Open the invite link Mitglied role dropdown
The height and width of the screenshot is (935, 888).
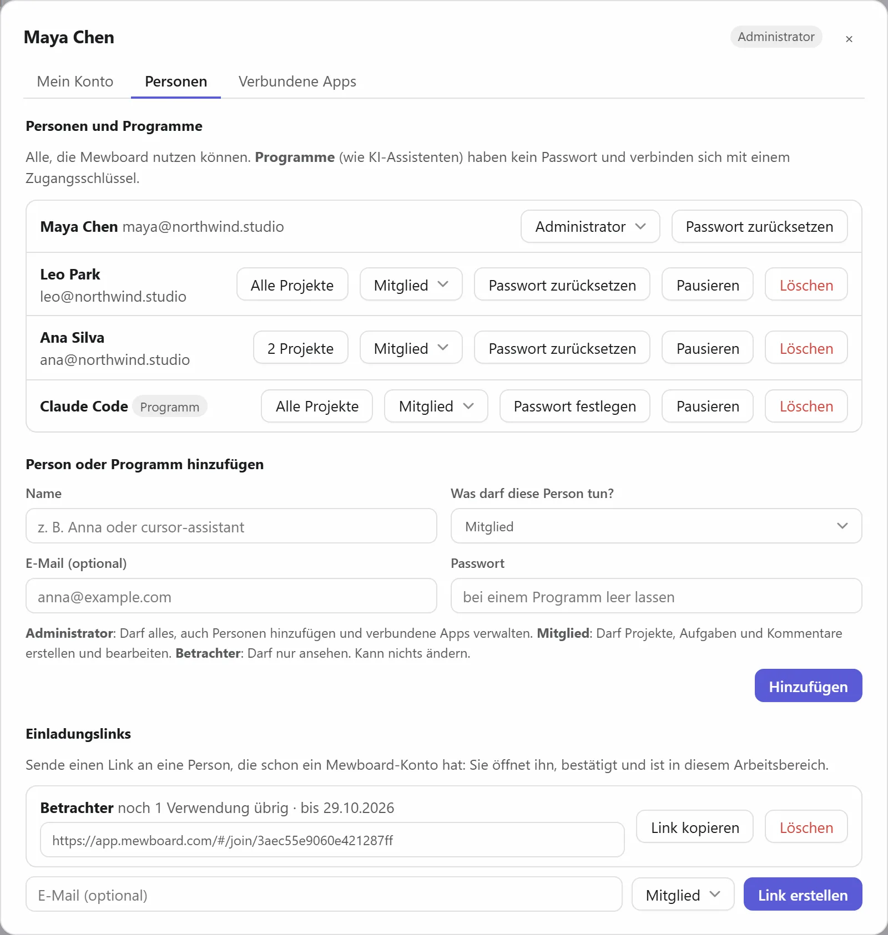click(x=683, y=894)
